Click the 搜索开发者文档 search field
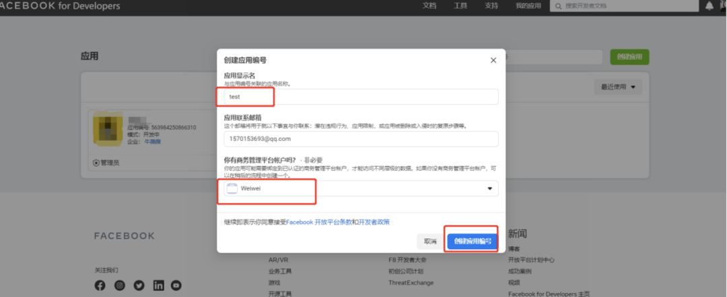The height and width of the screenshot is (297, 727). (x=624, y=6)
